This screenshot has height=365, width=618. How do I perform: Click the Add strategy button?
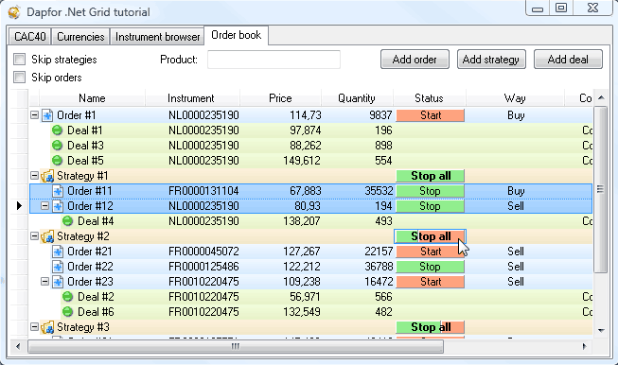point(491,60)
